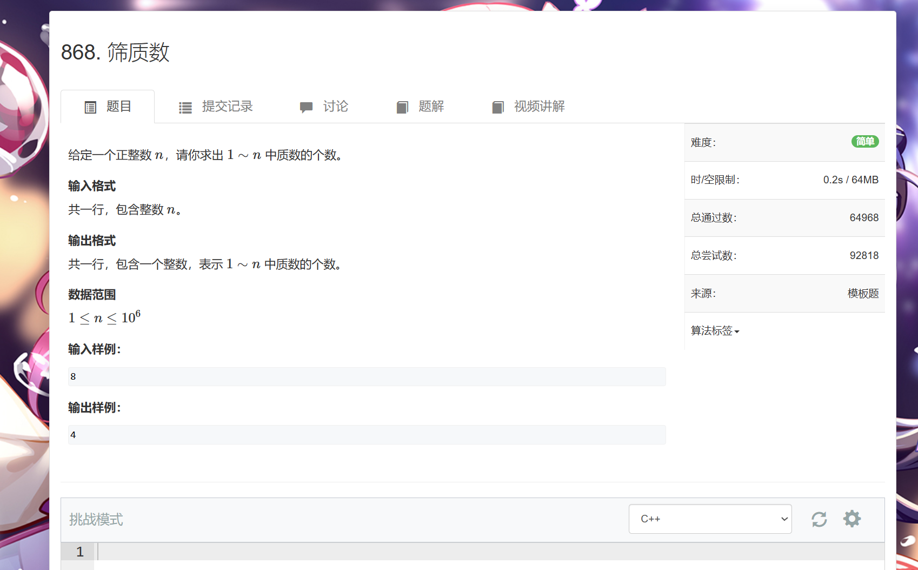The width and height of the screenshot is (918, 570).
Task: Expand the 算法标签 dropdown
Action: click(715, 330)
